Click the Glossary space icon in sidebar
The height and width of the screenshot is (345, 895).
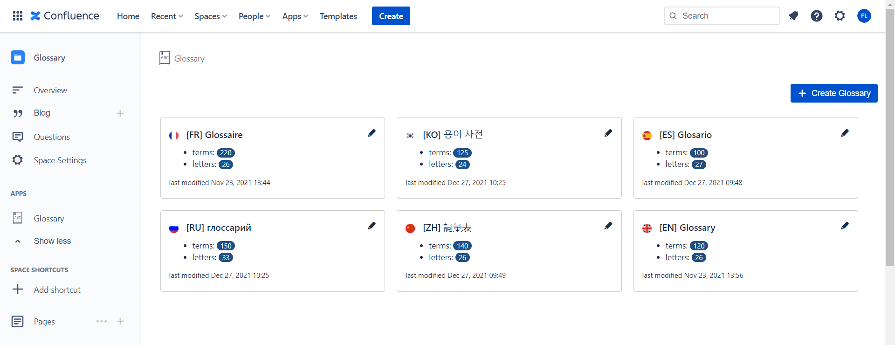[x=18, y=57]
